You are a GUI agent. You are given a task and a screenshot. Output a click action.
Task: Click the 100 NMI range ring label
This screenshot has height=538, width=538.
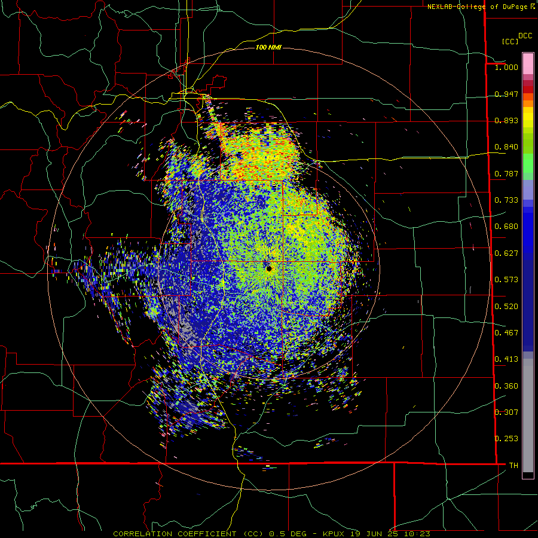(x=268, y=47)
